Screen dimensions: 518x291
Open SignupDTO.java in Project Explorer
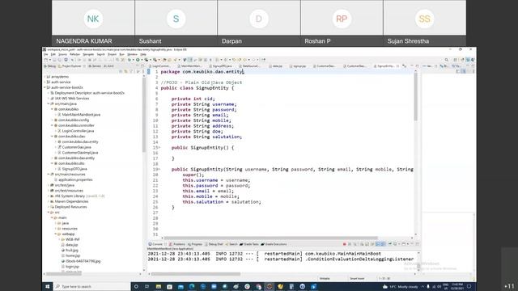(74, 169)
